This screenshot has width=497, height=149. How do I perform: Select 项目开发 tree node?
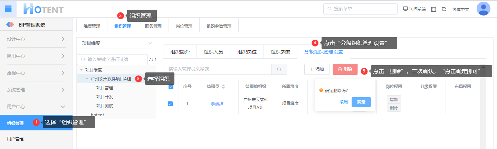click(105, 97)
